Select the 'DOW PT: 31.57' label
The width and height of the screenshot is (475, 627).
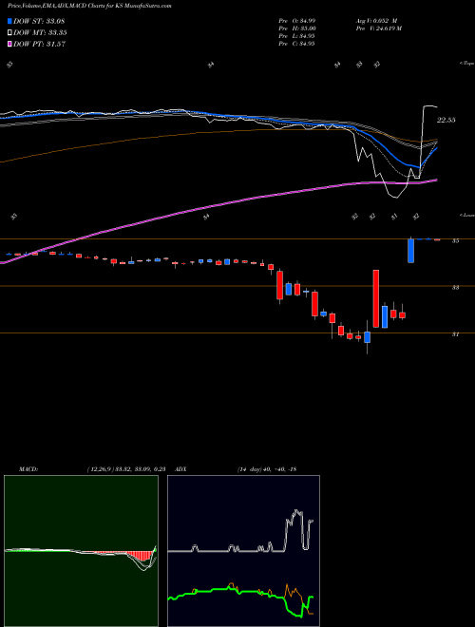(x=39, y=44)
